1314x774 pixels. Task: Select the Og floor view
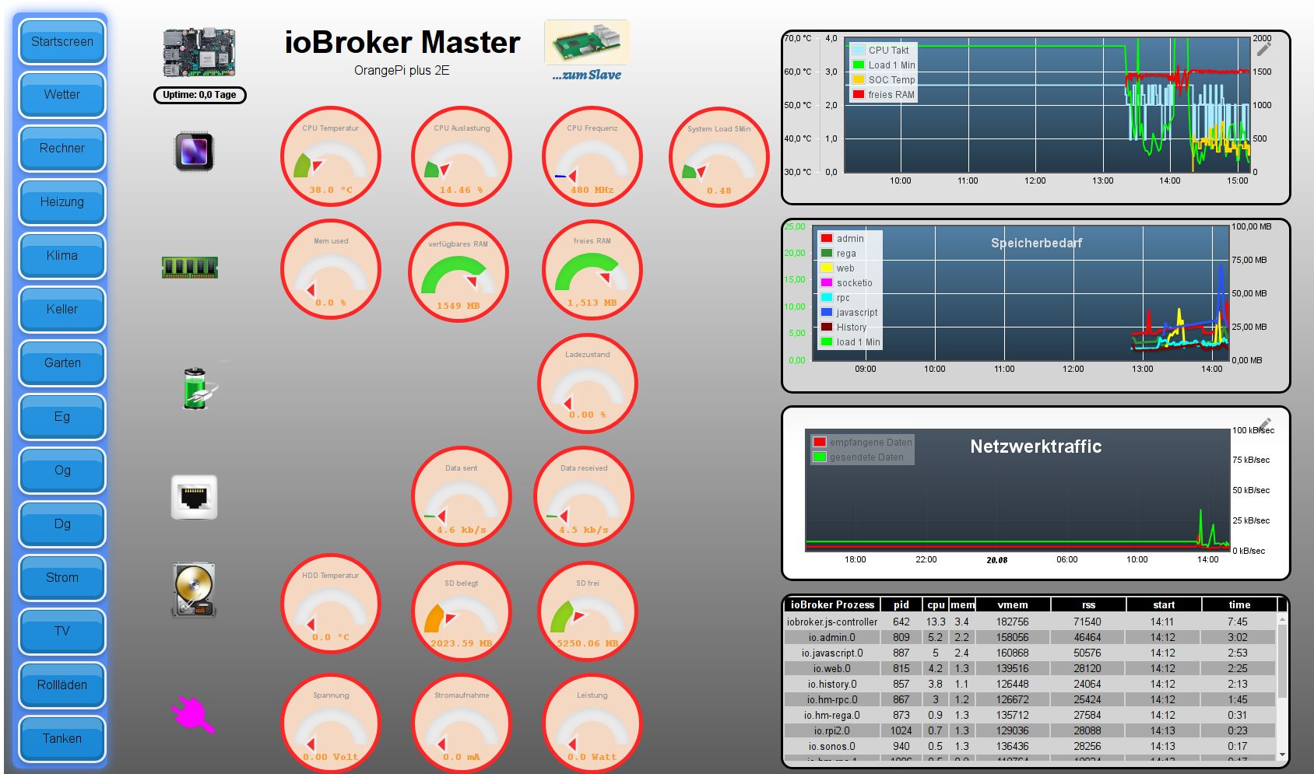point(62,471)
